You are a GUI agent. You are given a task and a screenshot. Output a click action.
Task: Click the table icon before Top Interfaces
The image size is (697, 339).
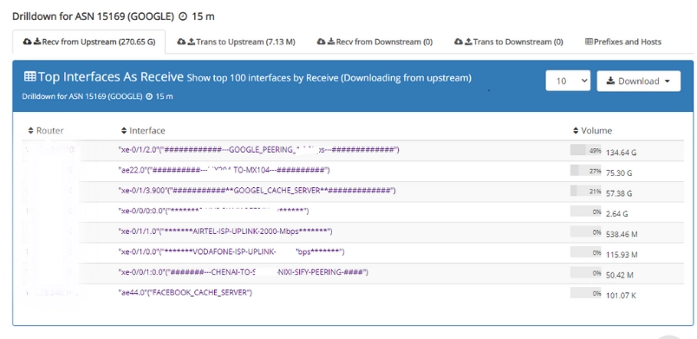(29, 76)
